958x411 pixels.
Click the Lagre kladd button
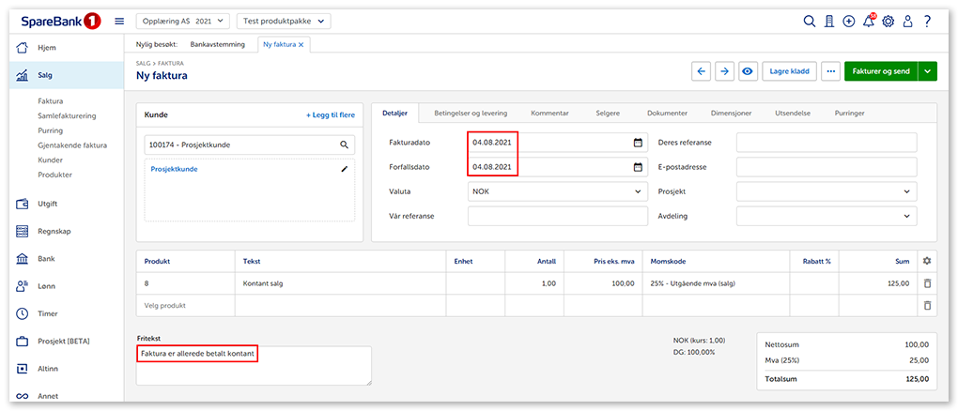[790, 71]
